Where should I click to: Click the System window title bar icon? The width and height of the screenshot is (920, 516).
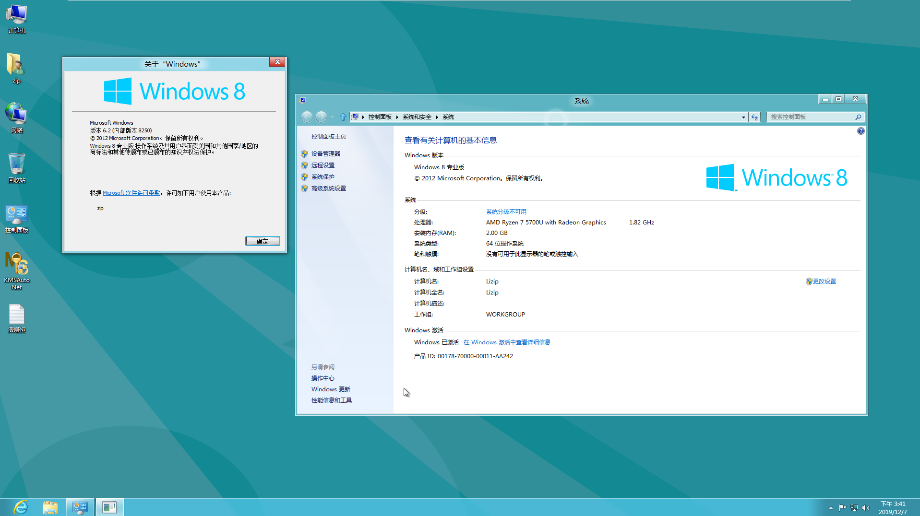point(302,101)
